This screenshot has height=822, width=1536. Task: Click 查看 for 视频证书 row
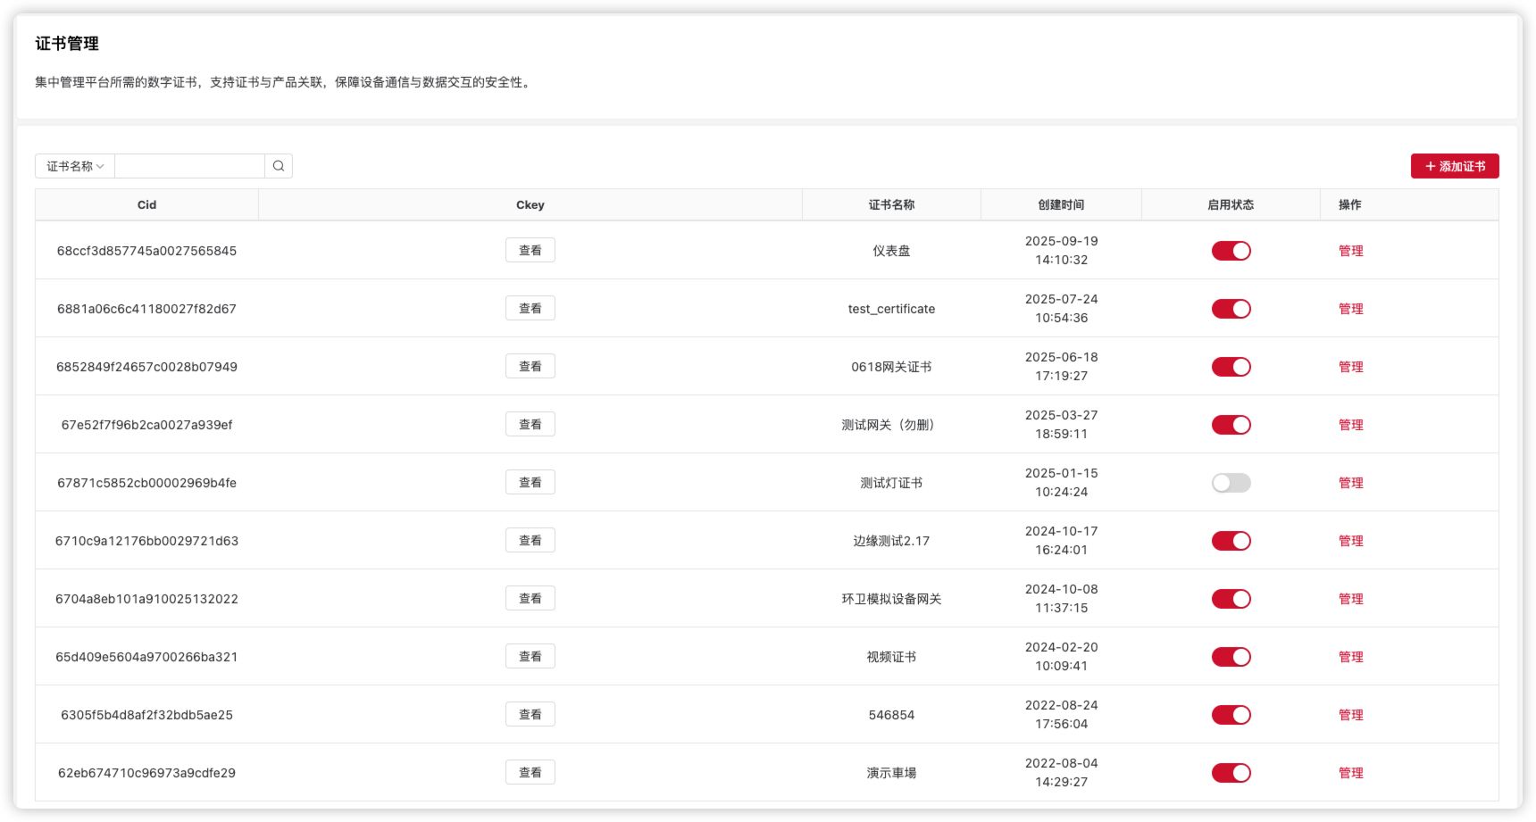pyautogui.click(x=530, y=657)
